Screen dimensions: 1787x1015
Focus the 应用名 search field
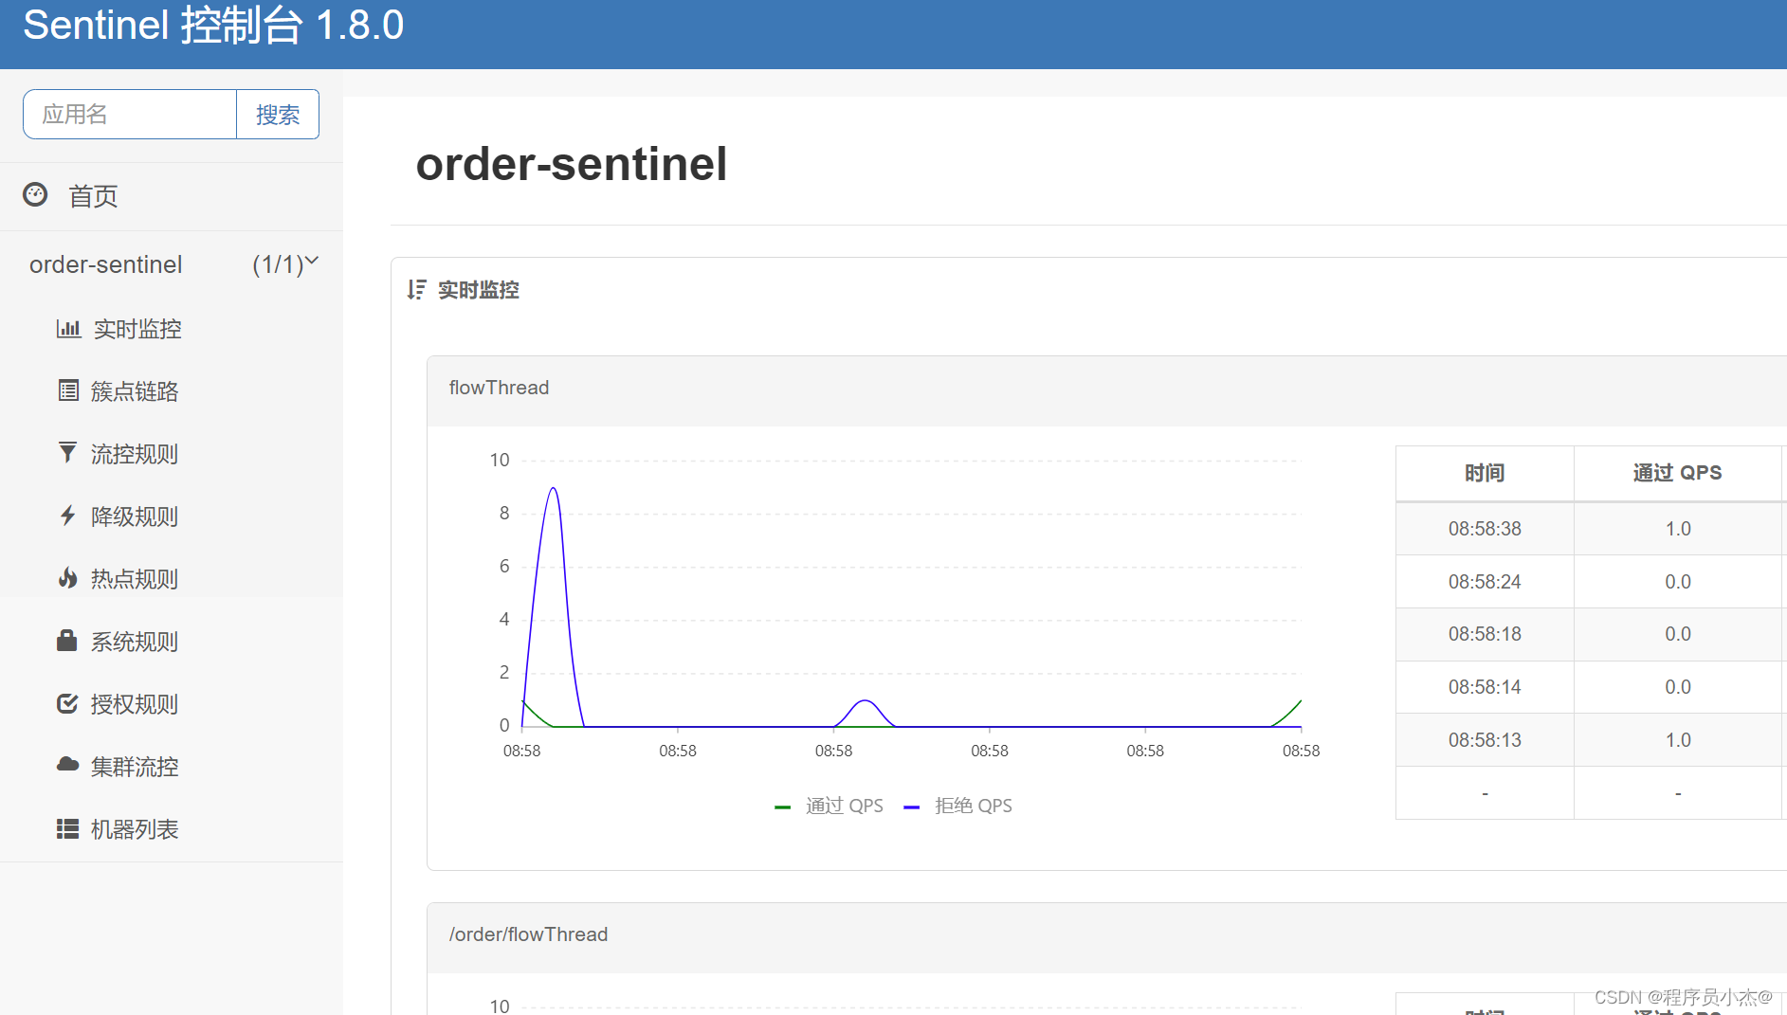click(x=130, y=115)
